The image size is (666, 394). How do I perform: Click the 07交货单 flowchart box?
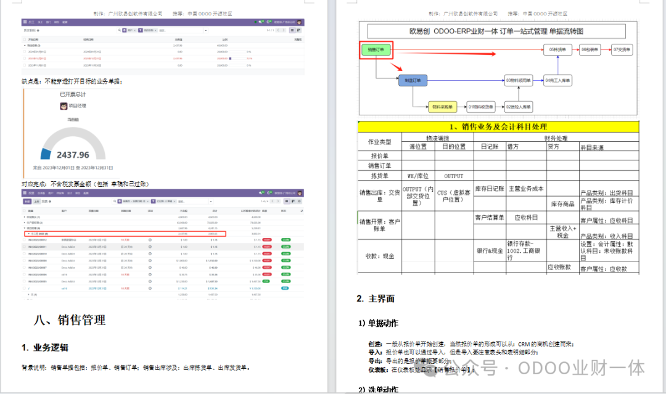click(622, 50)
